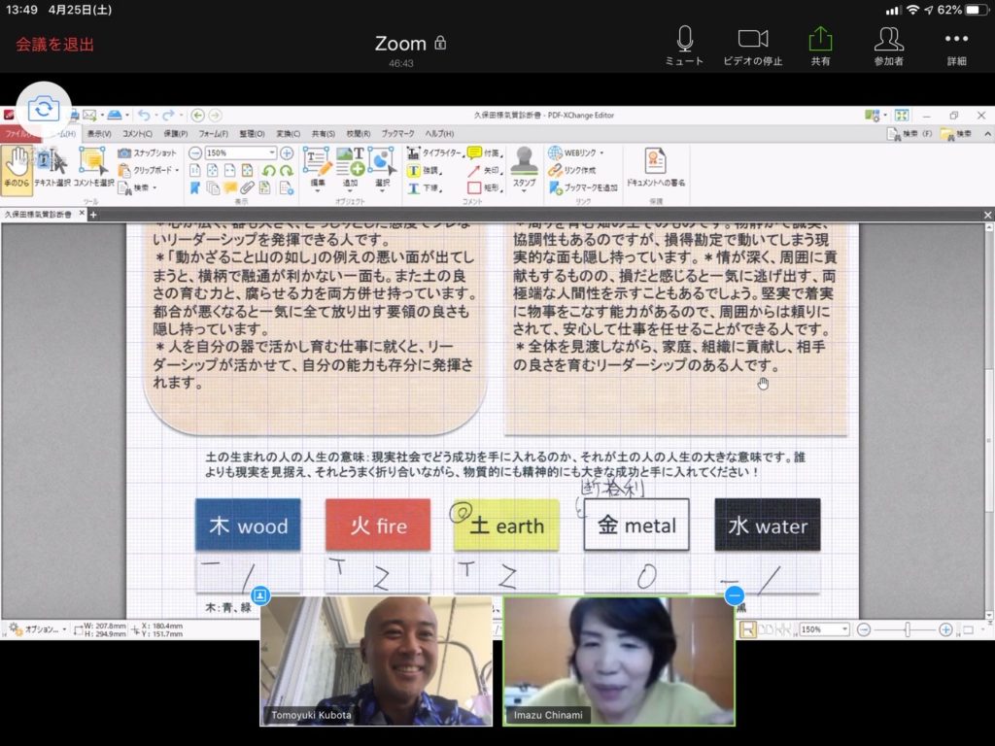Select the Hand (手のひら) tool
995x746 pixels.
click(x=17, y=165)
